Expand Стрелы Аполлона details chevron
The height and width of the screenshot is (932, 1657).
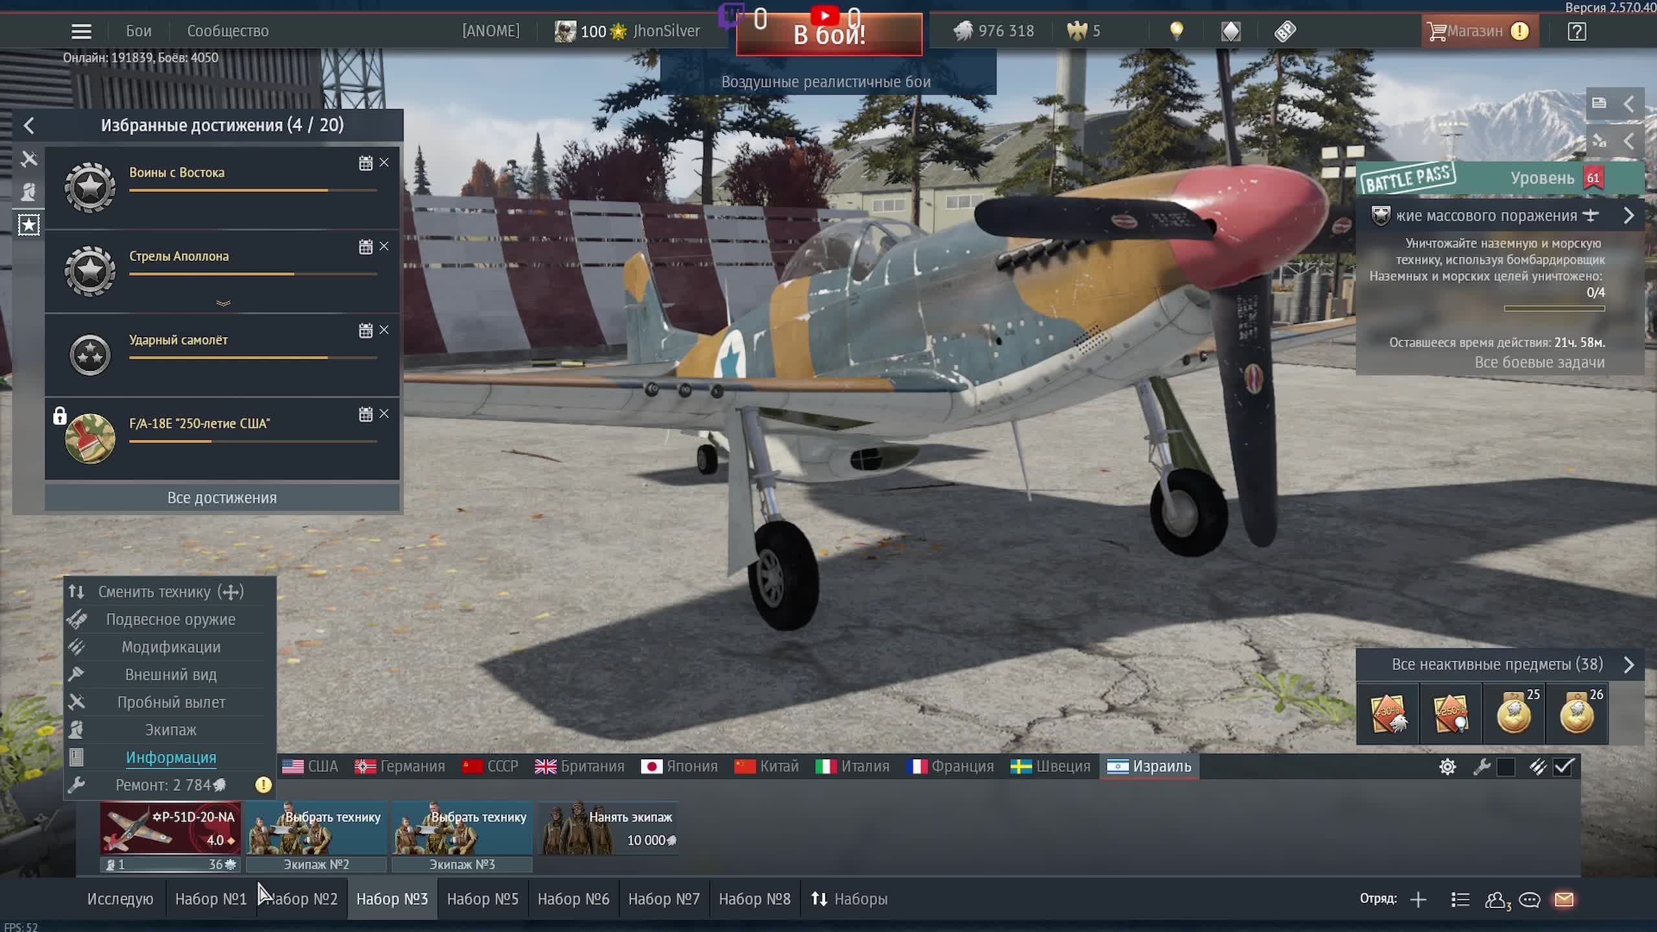click(223, 303)
